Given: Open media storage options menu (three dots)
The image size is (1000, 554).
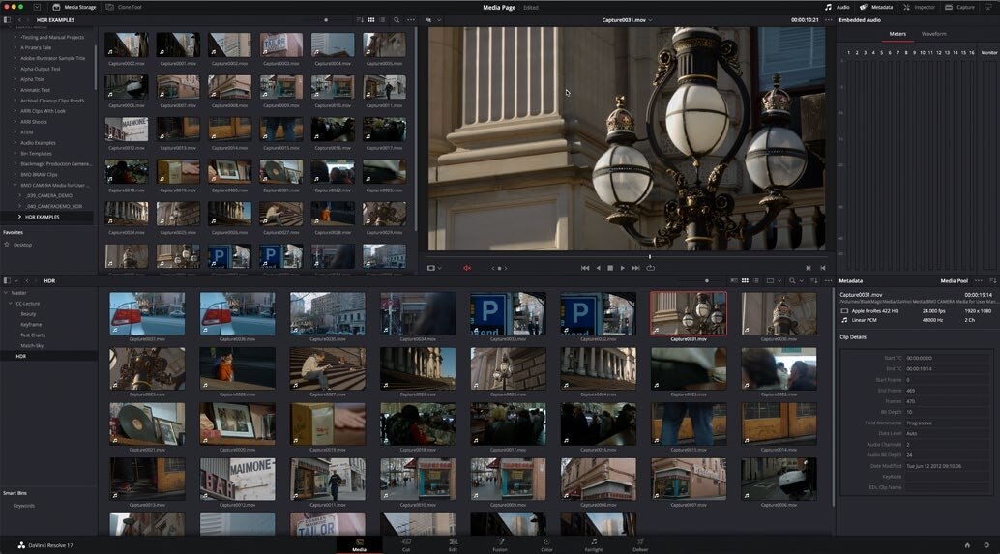Looking at the screenshot, I should [x=410, y=20].
